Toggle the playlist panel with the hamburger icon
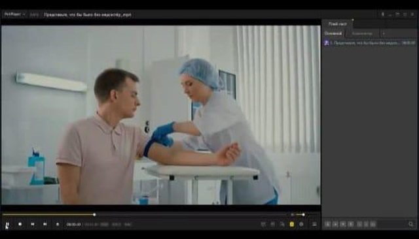The image size is (419, 239). (314, 225)
